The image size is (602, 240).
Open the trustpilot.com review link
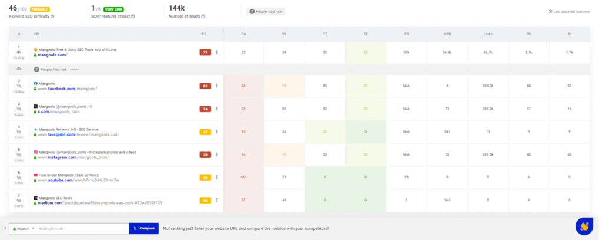coord(78,134)
